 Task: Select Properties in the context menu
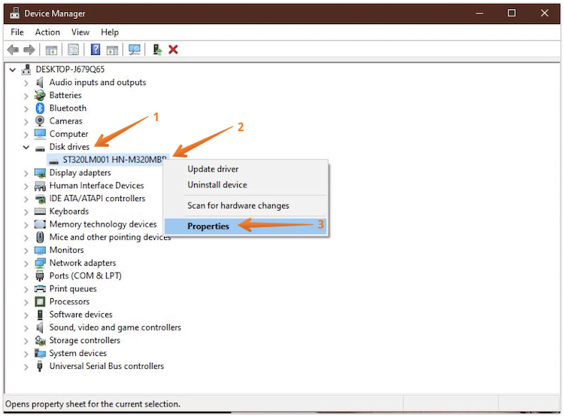pos(246,226)
